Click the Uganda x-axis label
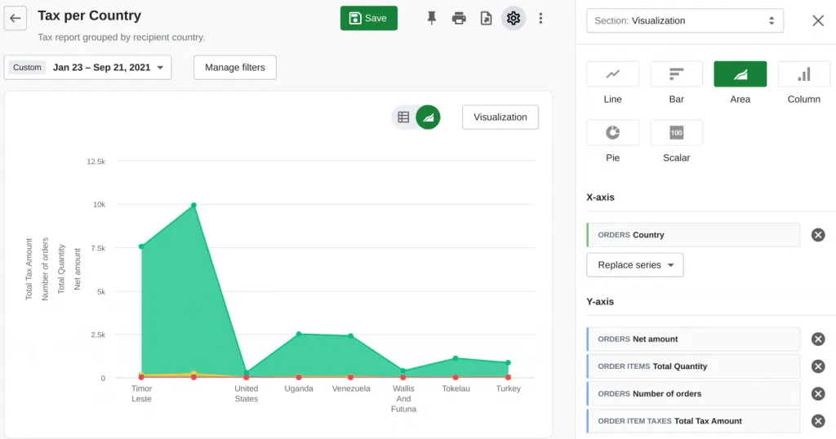 point(299,389)
